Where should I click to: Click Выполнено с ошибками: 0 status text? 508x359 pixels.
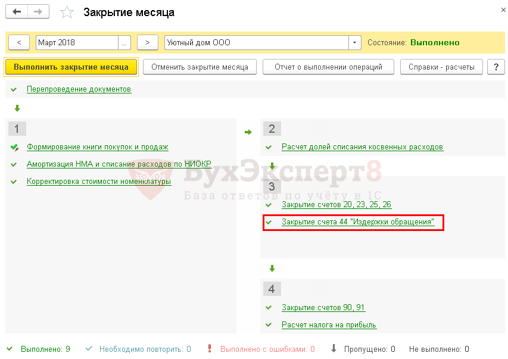pos(267,349)
